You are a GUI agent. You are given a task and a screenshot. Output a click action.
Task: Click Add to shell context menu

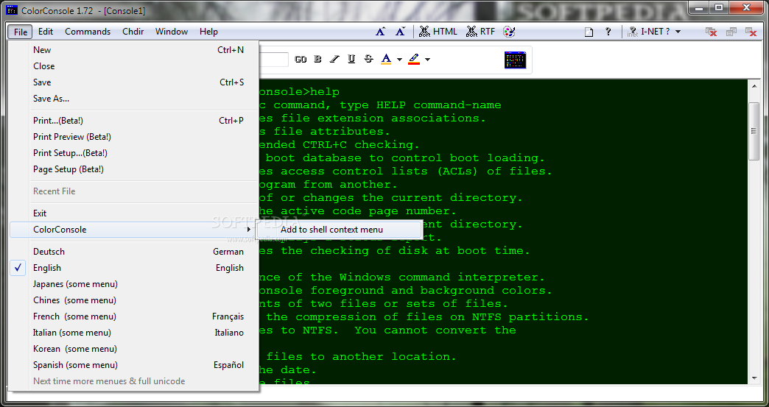click(340, 230)
